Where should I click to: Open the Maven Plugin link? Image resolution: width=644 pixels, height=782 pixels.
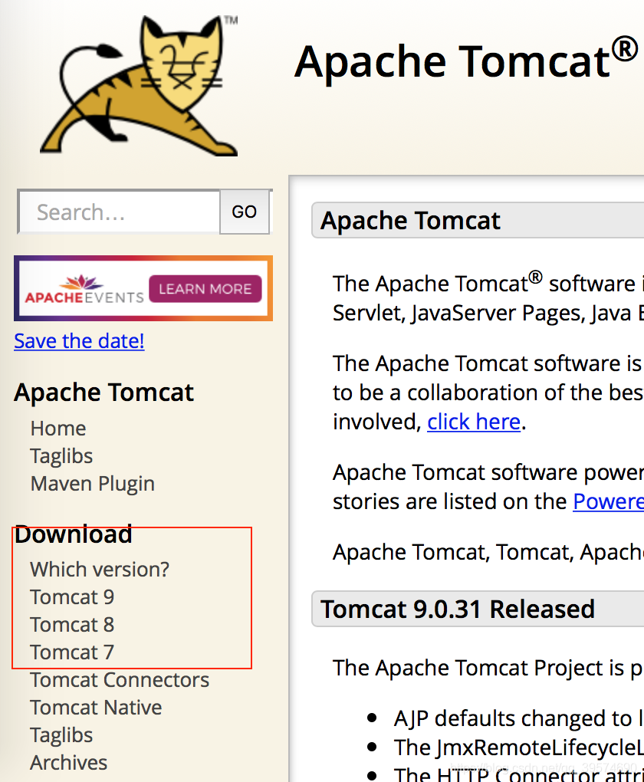click(93, 484)
